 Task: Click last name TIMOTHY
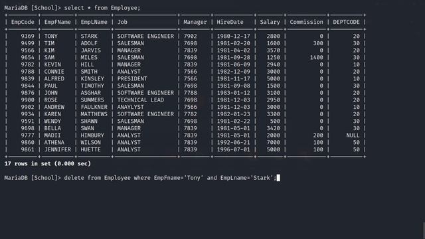[92, 86]
